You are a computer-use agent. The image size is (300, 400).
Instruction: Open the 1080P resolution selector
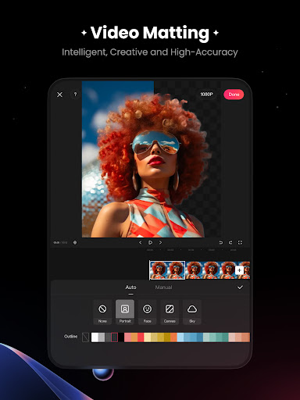206,95
